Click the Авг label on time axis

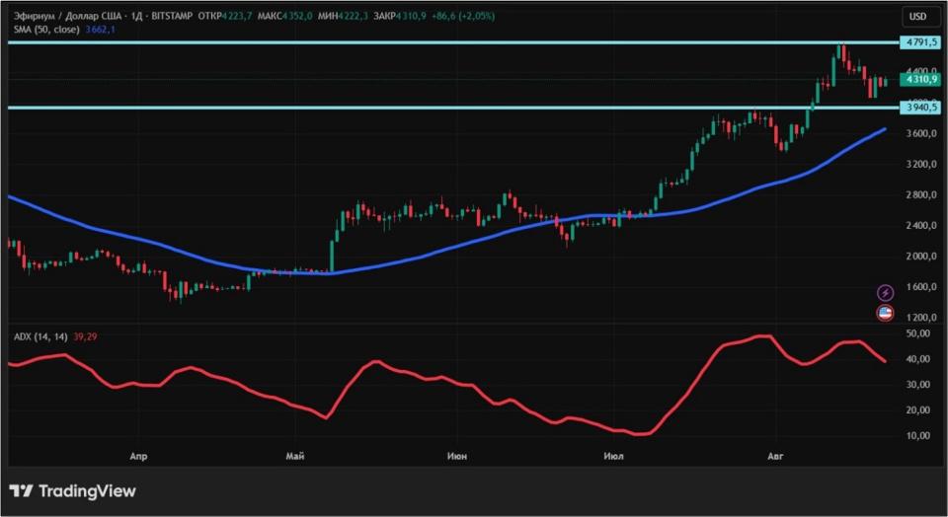[x=774, y=456]
